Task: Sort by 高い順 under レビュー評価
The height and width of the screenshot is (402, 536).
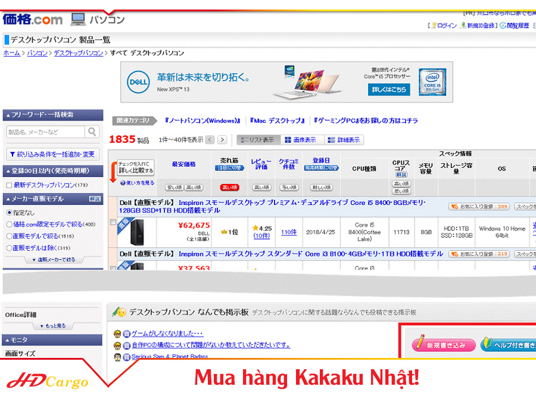Action: (261, 188)
